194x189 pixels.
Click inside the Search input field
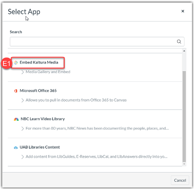[x=97, y=41]
